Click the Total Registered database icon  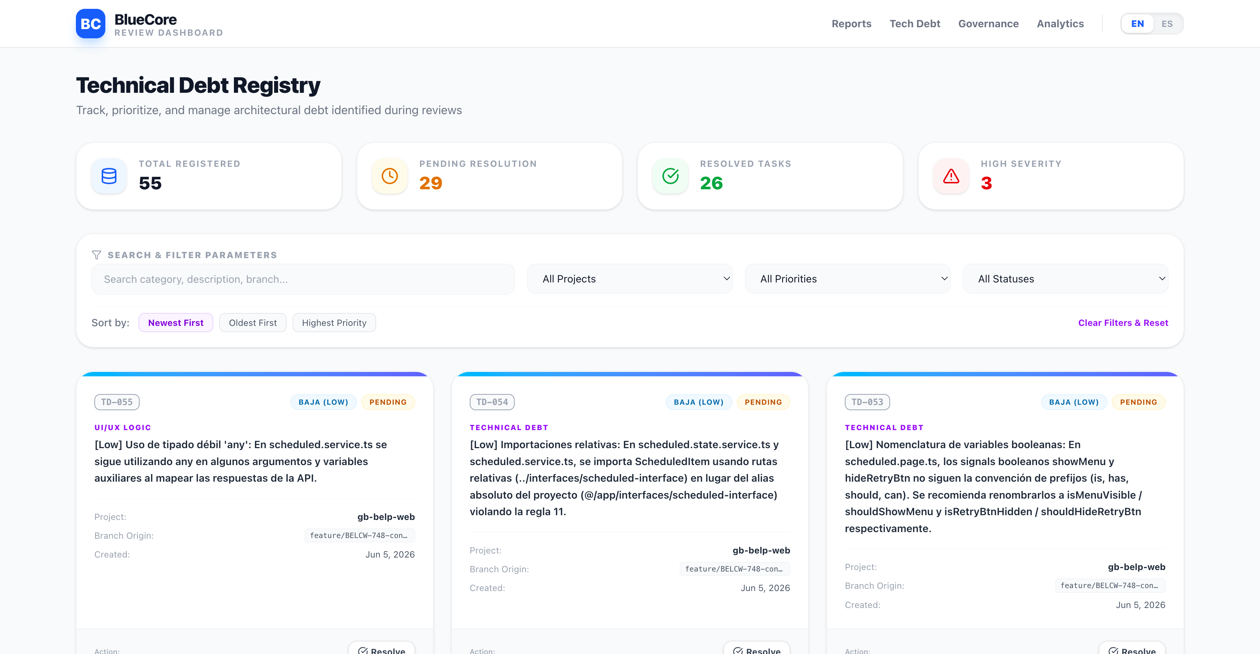109,176
